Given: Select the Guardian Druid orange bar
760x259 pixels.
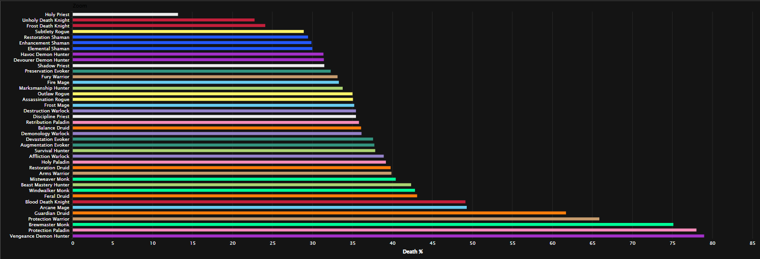Looking at the screenshot, I should coord(319,213).
